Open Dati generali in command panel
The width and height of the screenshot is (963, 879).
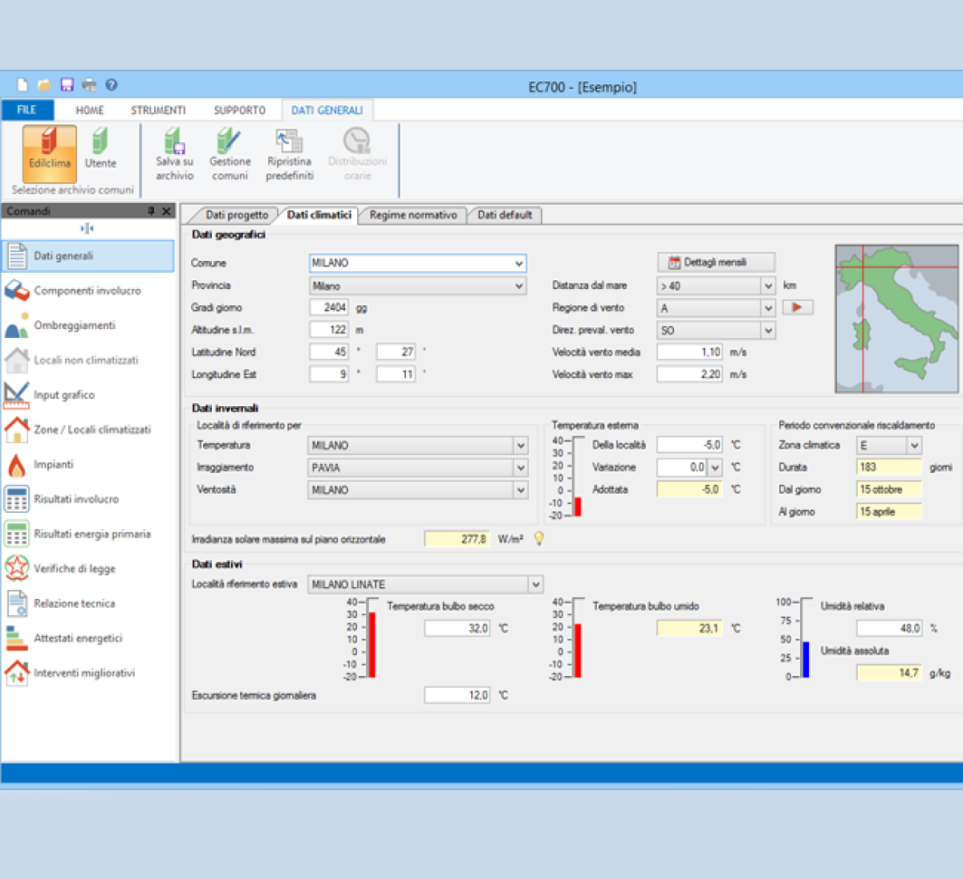88,256
